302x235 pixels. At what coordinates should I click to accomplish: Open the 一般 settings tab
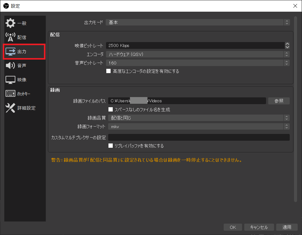[x=25, y=23]
